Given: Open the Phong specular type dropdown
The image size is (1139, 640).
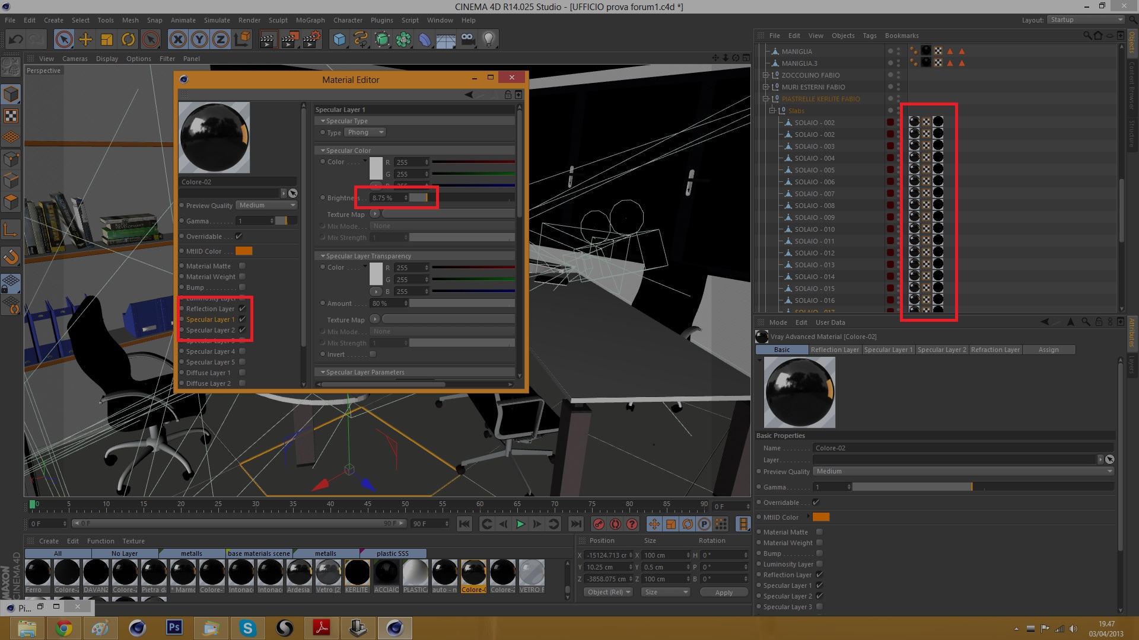Looking at the screenshot, I should [x=365, y=132].
